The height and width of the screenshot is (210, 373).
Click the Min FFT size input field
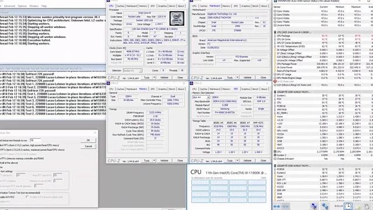(x=21, y=175)
